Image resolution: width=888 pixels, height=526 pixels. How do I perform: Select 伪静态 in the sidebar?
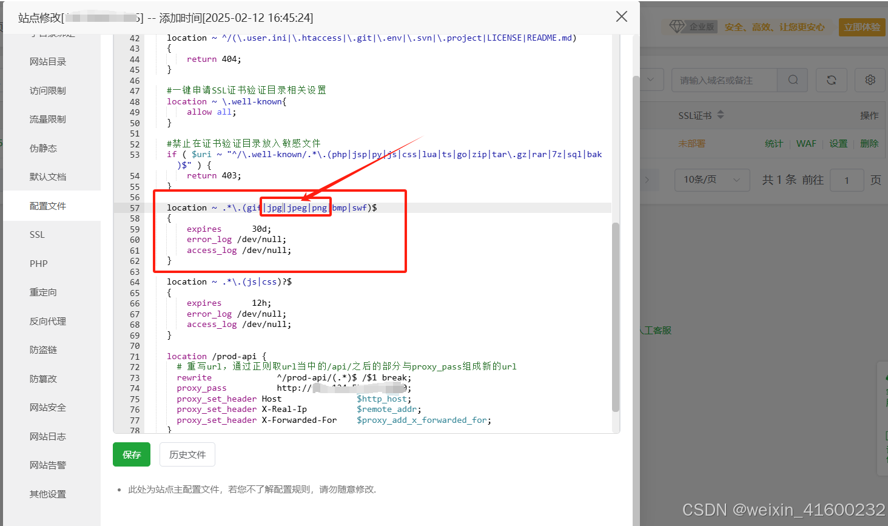click(43, 148)
